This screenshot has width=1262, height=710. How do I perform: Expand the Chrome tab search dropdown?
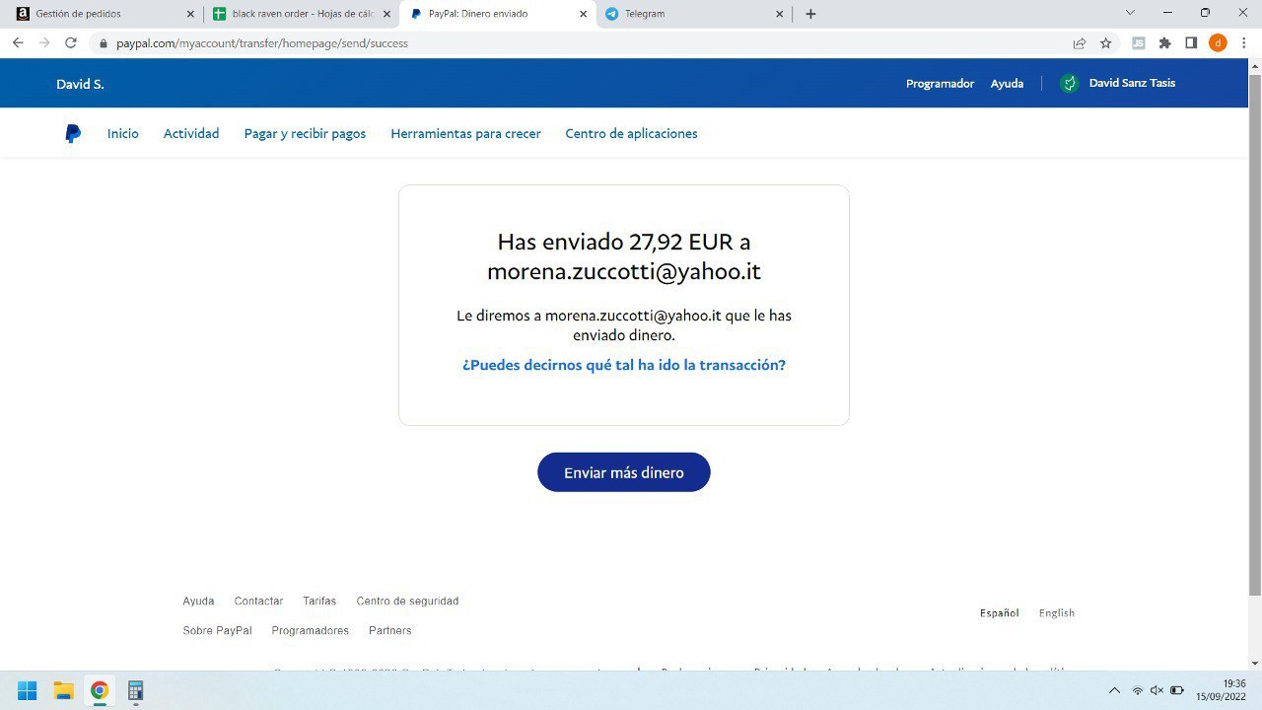pyautogui.click(x=1130, y=13)
